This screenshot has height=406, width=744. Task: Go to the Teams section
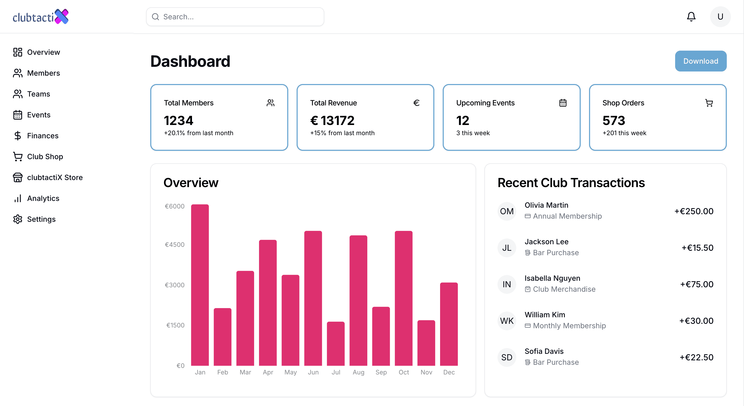pyautogui.click(x=38, y=94)
